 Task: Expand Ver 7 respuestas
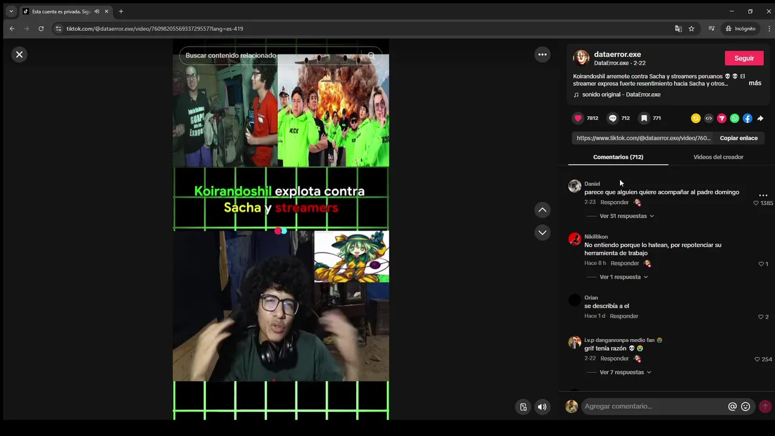pos(625,372)
